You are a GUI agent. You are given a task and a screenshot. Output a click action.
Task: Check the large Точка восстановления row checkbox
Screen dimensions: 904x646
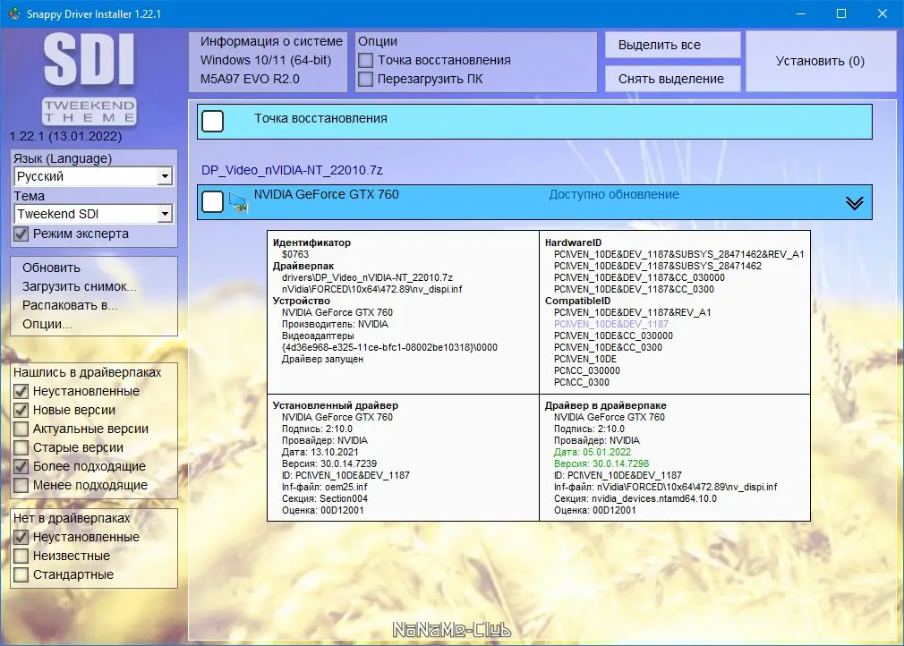(x=213, y=122)
